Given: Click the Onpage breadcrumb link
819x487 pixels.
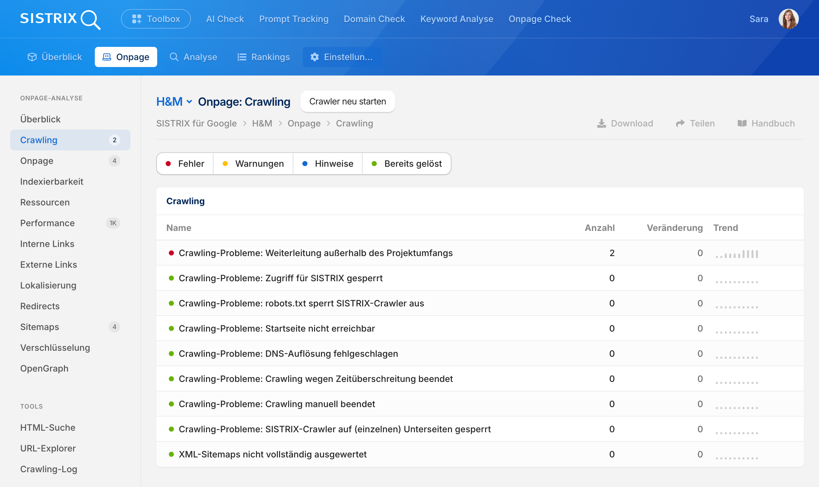Looking at the screenshot, I should point(304,123).
